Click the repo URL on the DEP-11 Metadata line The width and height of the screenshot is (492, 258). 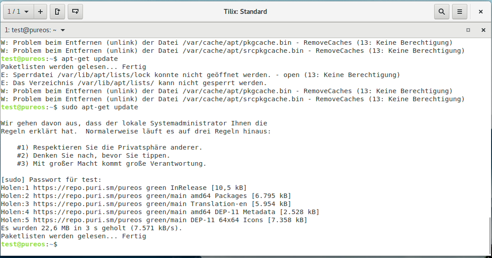point(87,212)
